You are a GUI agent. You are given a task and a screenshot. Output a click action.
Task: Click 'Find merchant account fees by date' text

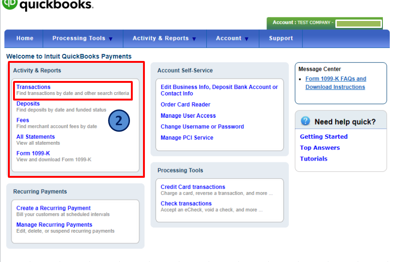(57, 126)
